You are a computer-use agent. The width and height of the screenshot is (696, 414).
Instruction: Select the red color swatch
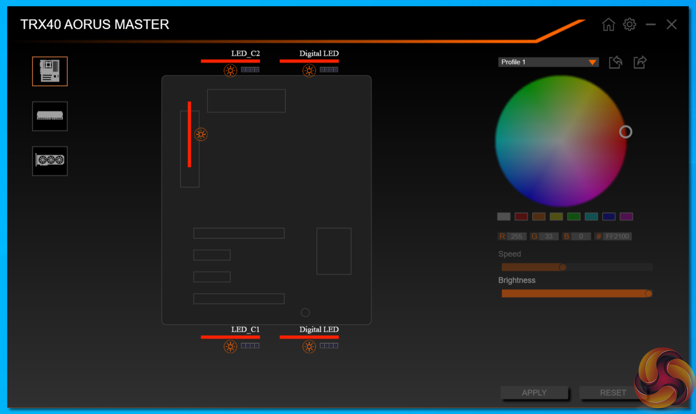(x=521, y=216)
